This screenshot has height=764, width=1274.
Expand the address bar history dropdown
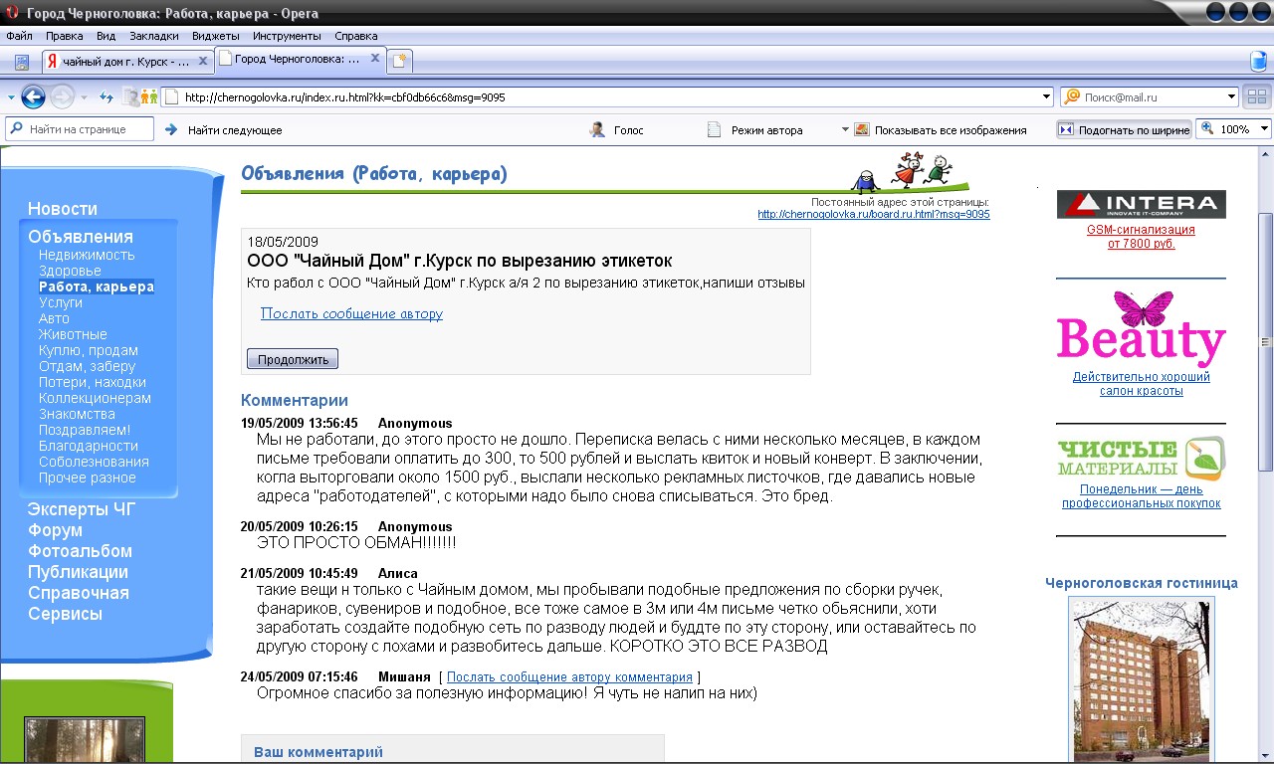1045,97
